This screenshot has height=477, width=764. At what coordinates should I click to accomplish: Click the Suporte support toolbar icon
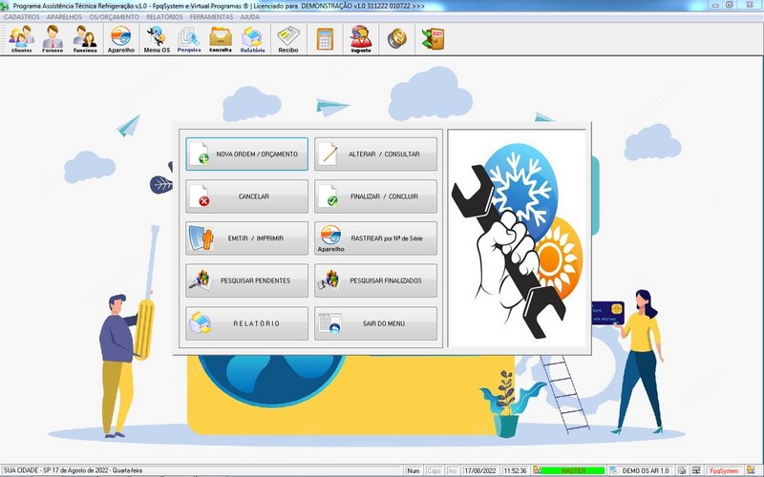(361, 39)
